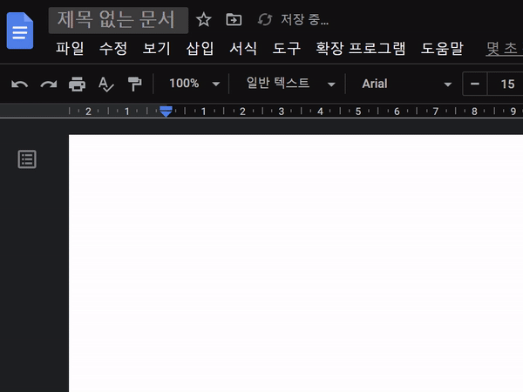Click the document title field 제목 없는 문서
Image resolution: width=523 pixels, height=392 pixels.
(x=119, y=20)
